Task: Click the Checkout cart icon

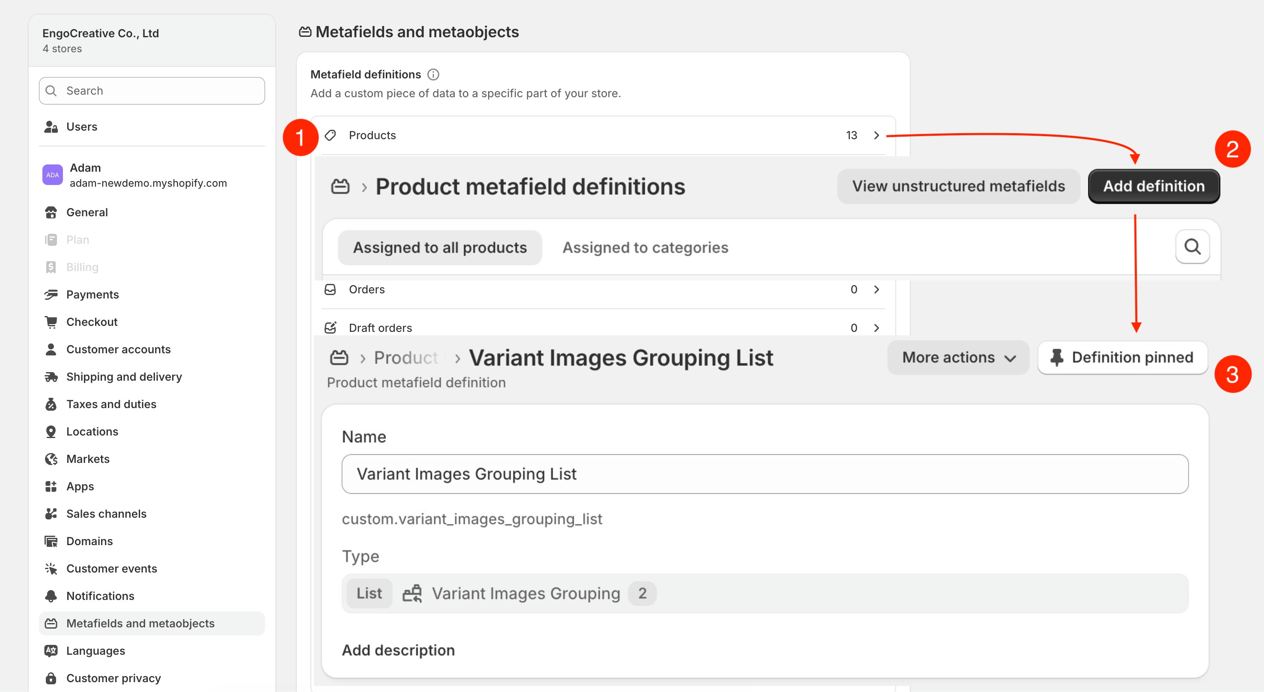Action: point(51,322)
